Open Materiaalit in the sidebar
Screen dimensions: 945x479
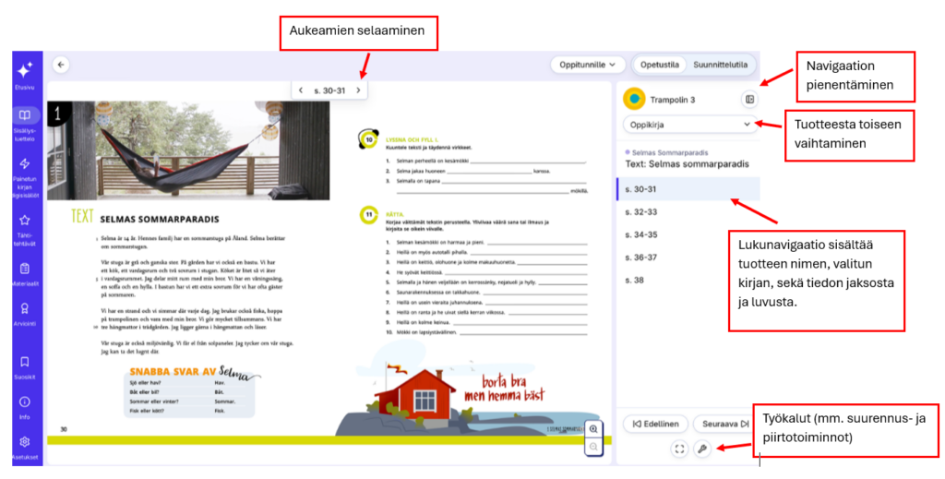(x=25, y=275)
